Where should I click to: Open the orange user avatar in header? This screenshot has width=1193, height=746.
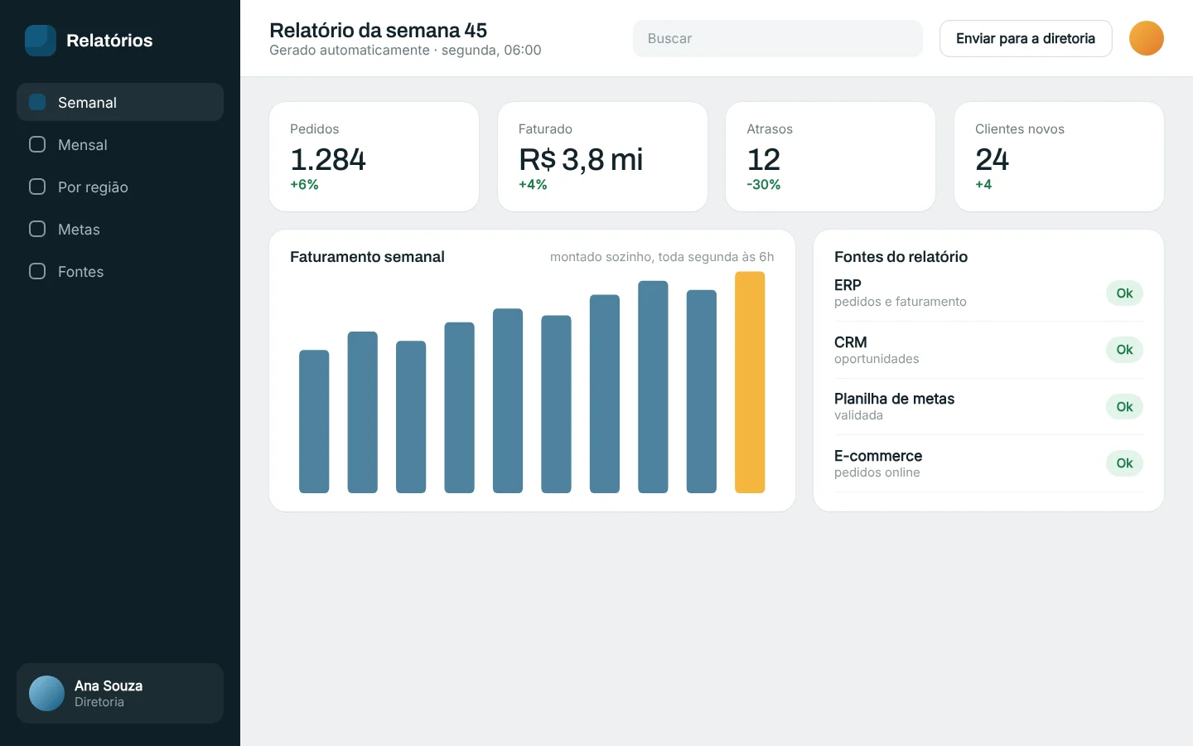click(x=1147, y=38)
